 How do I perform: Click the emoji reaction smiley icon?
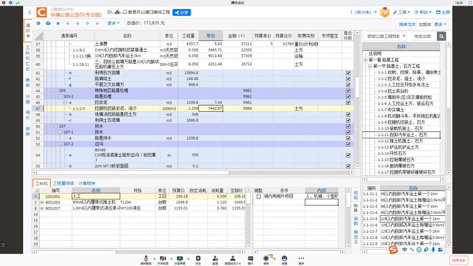284,258
